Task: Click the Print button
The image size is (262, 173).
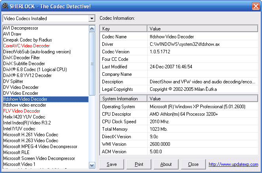Action: tap(139, 164)
